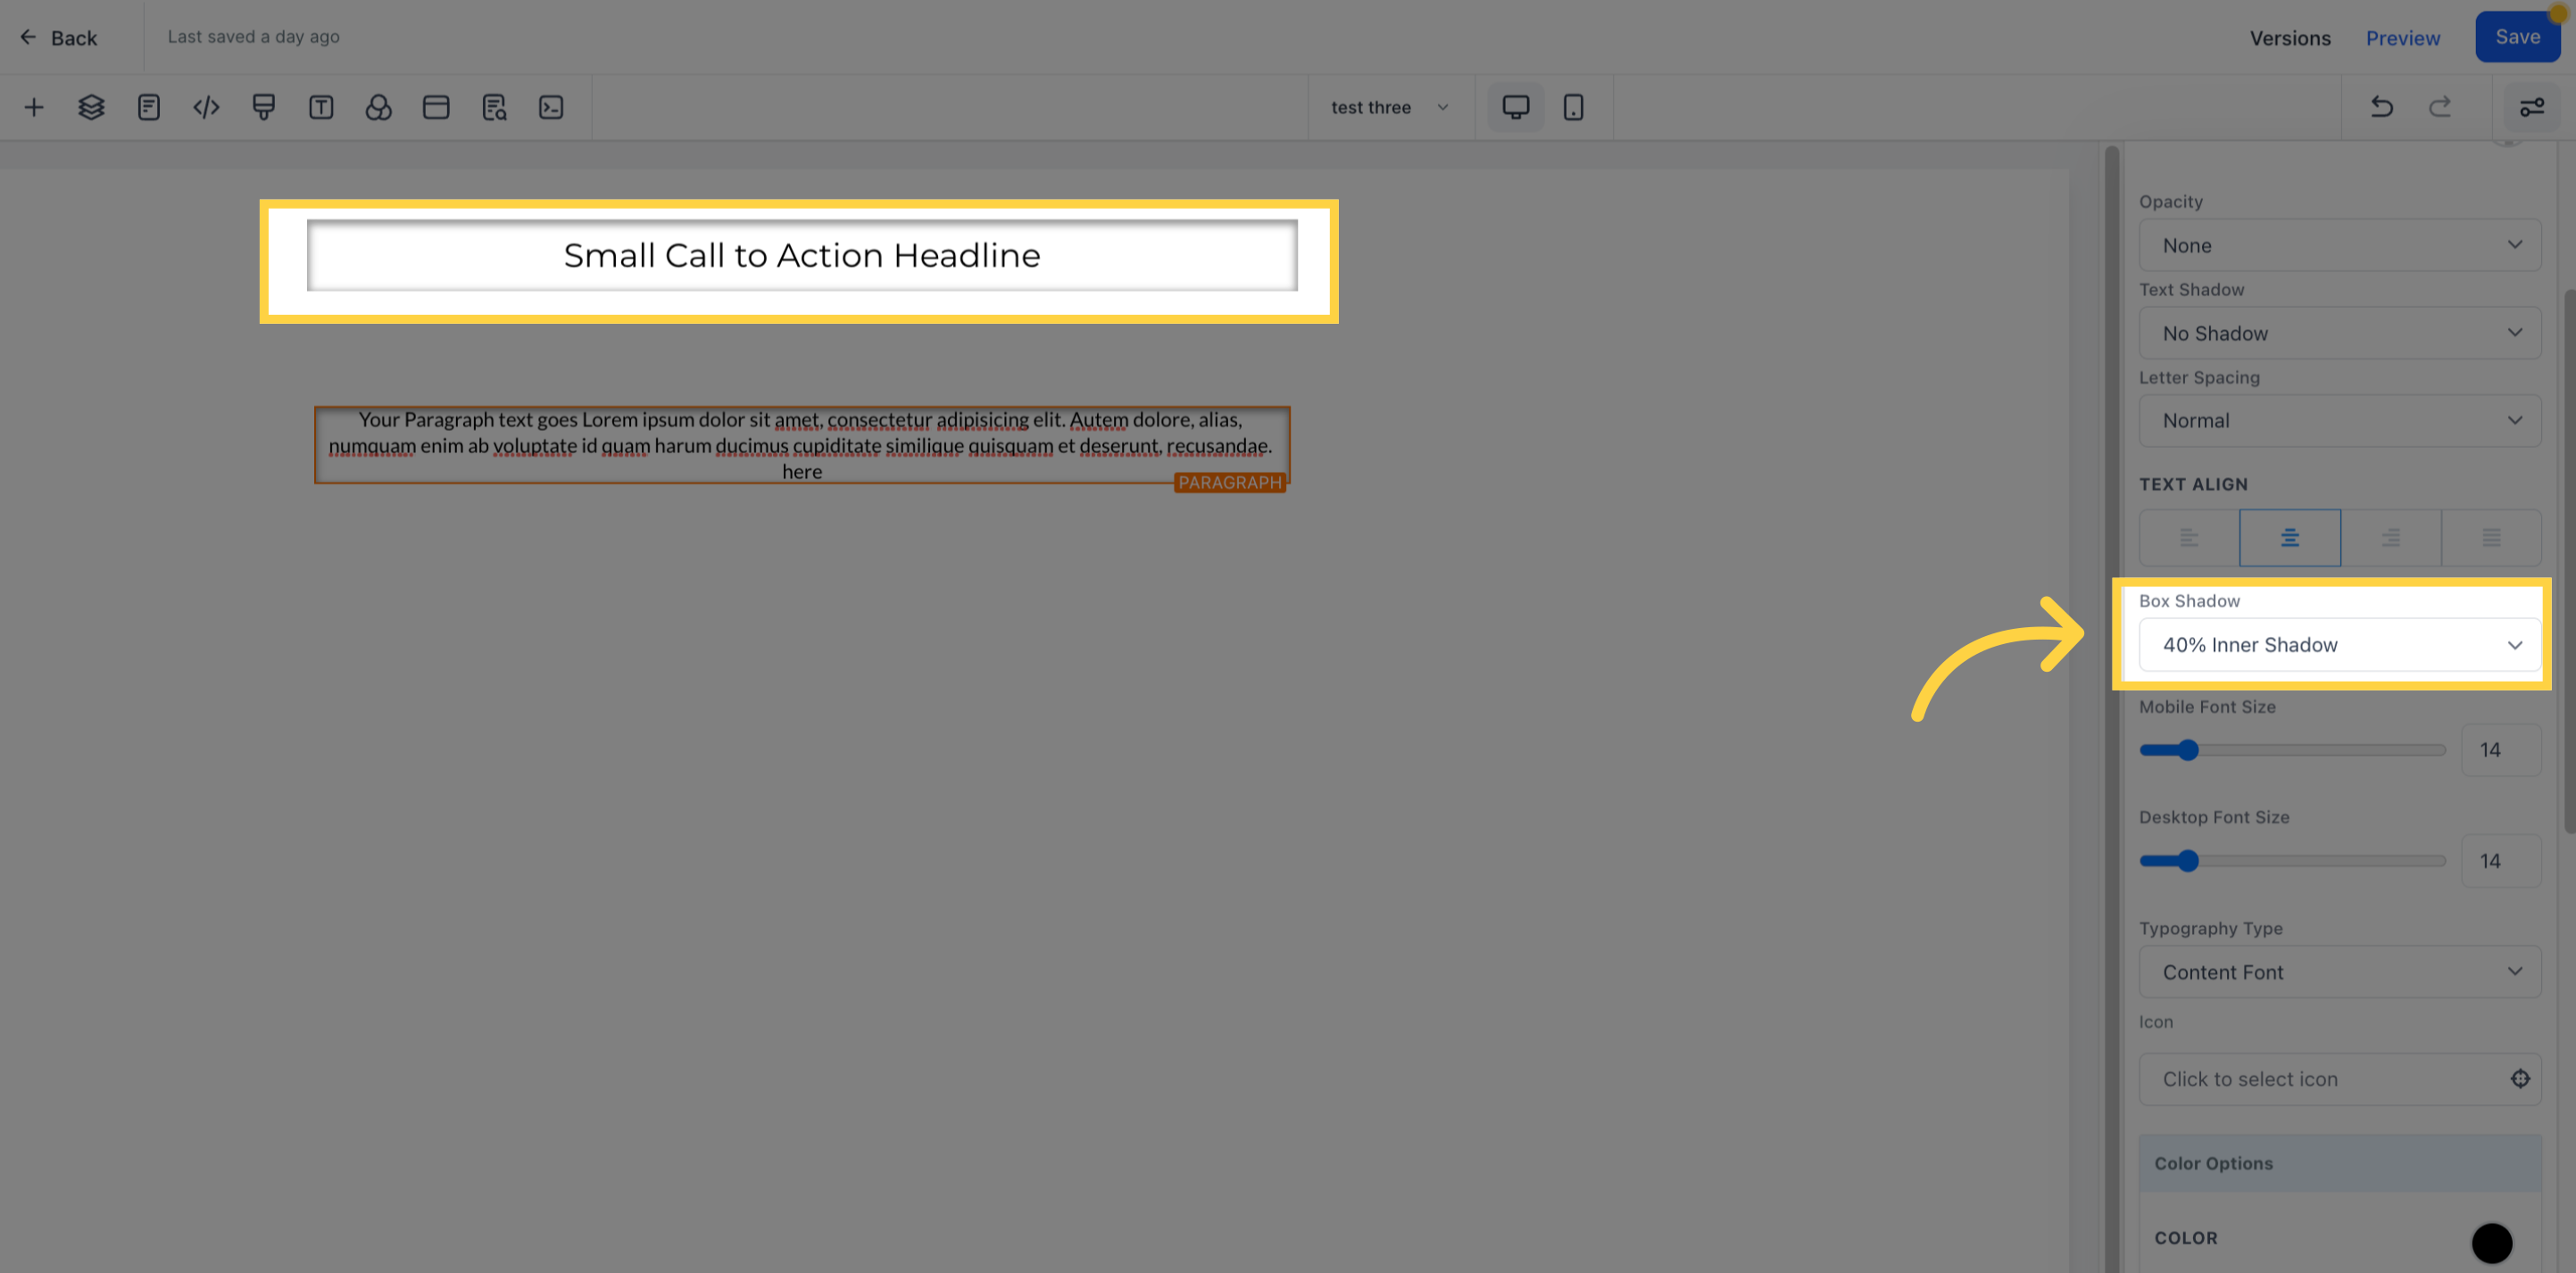Click the paint roller theme icon

[263, 107]
